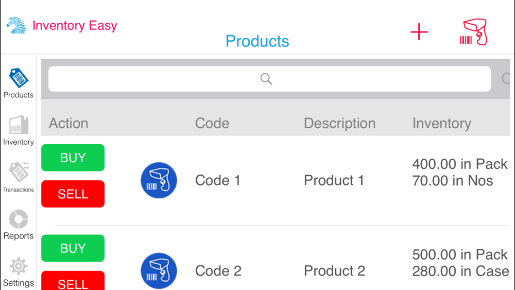The image size is (515, 290).
Task: Switch to the Inventory sidebar tab
Action: 19,130
